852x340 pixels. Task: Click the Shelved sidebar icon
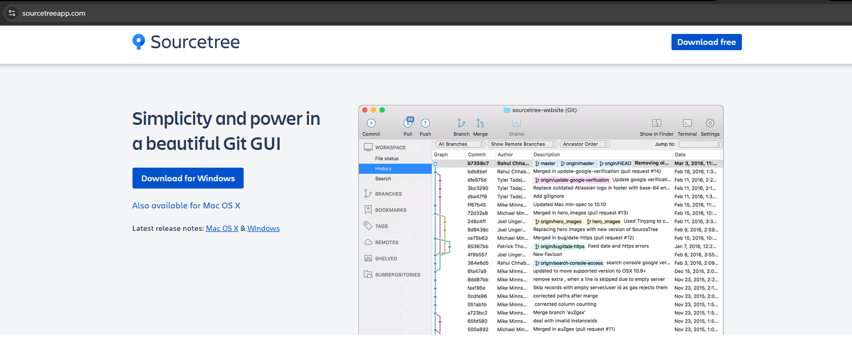point(368,259)
